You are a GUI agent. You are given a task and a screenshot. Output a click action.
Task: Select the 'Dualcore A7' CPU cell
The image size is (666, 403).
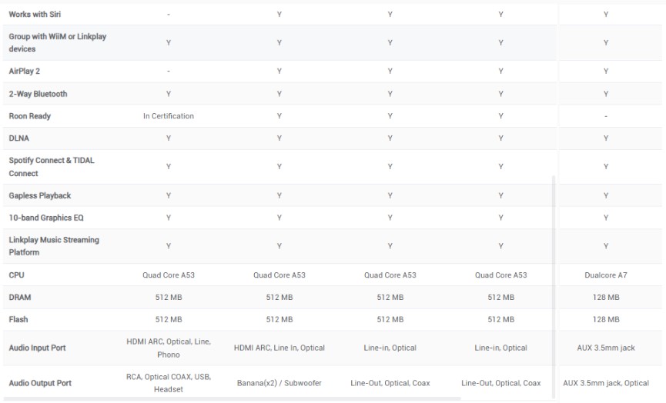tap(606, 275)
